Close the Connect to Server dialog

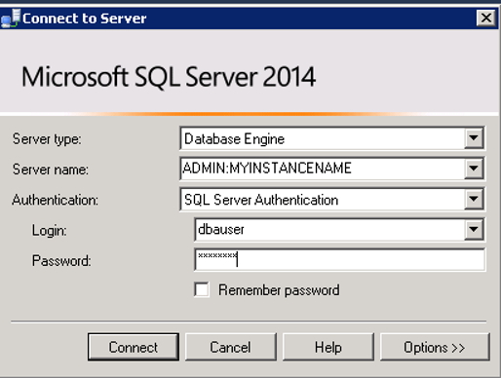click(x=485, y=18)
